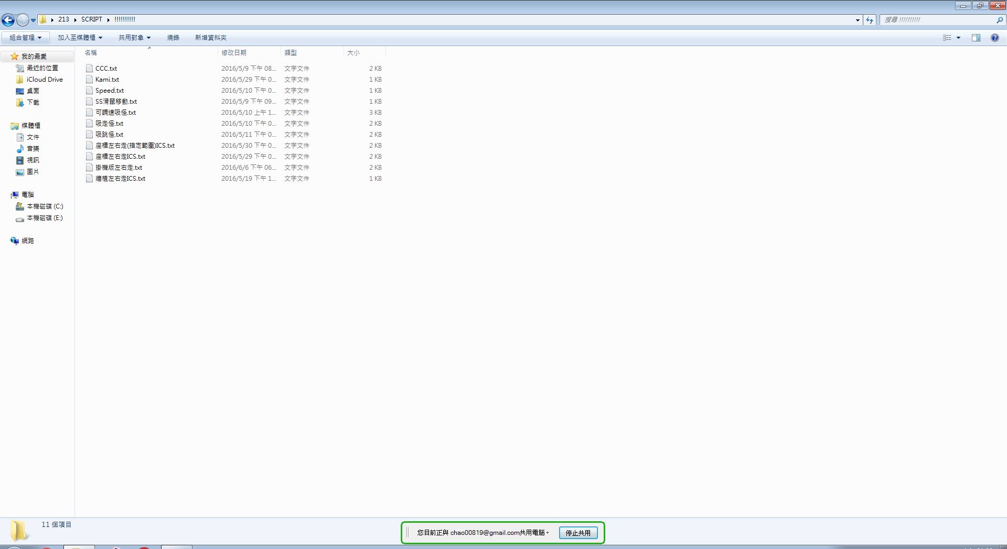Image resolution: width=1007 pixels, height=549 pixels.
Task: Open Help with the question mark icon
Action: [994, 38]
